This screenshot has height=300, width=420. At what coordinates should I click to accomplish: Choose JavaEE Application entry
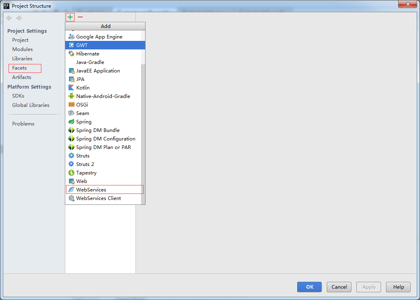103,71
